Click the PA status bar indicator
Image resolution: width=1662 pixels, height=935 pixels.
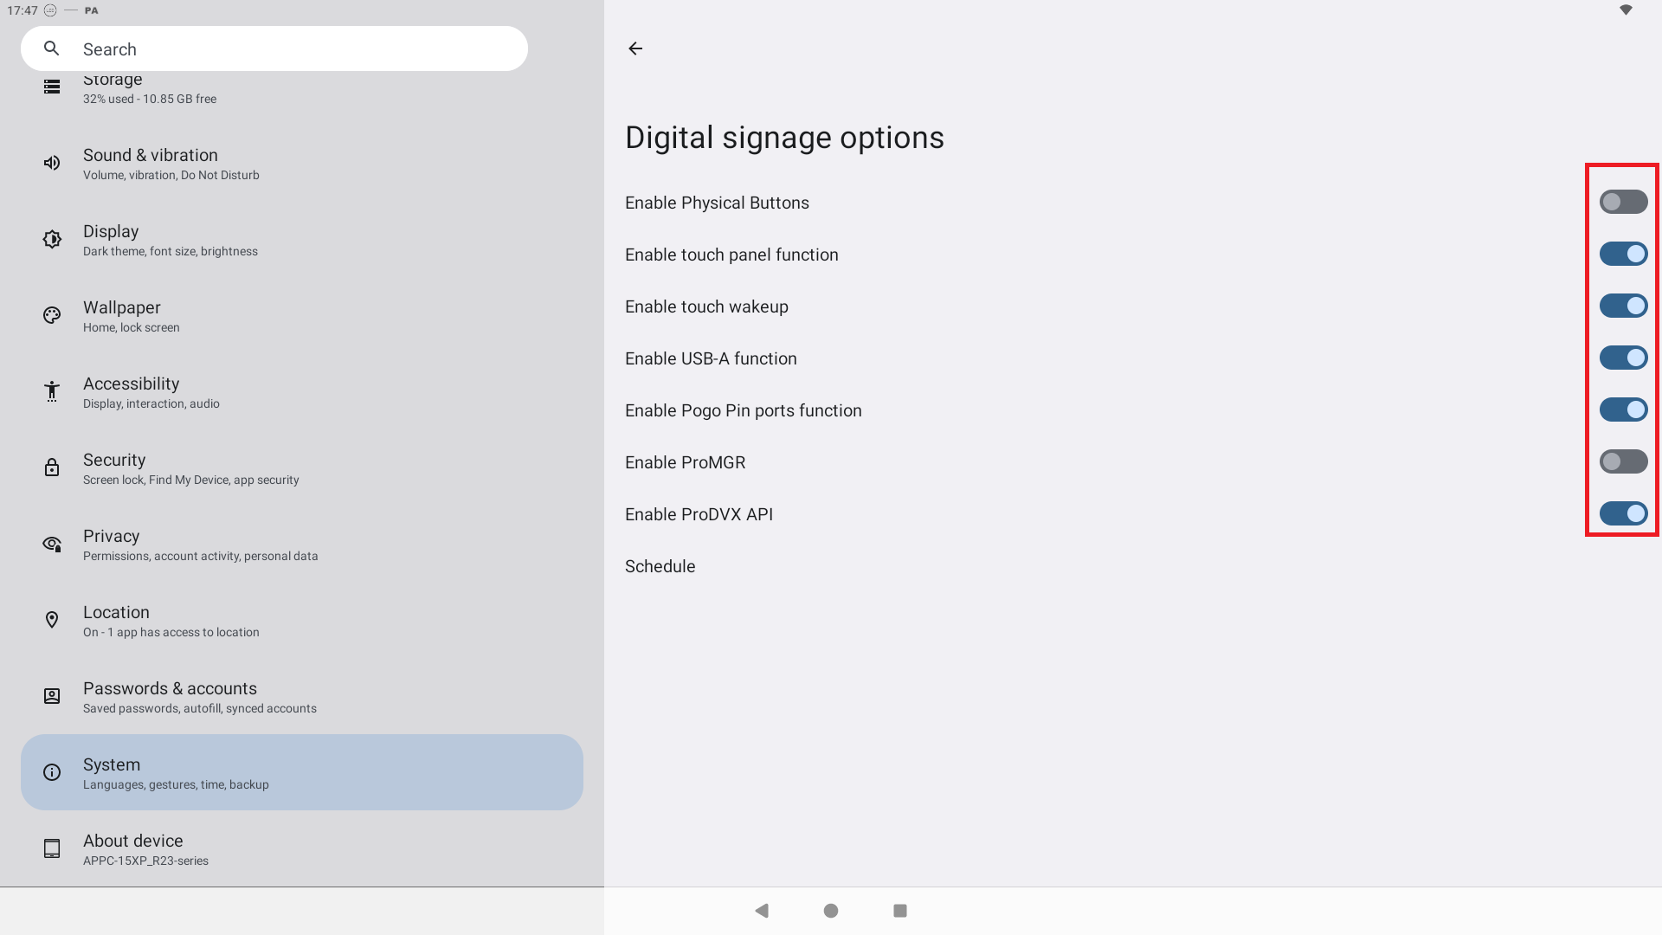92,10
